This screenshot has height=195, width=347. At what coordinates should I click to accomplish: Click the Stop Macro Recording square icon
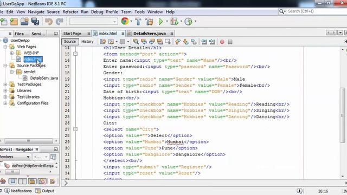tap(230, 42)
